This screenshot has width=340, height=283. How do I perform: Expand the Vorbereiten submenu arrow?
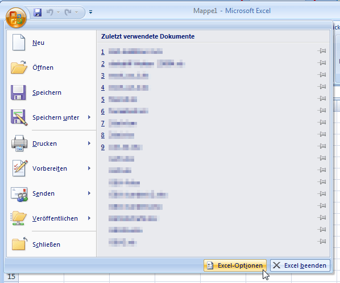(x=89, y=168)
